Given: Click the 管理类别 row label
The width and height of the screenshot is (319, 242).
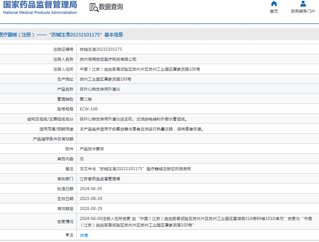Looking at the screenshot, I should (x=65, y=99).
